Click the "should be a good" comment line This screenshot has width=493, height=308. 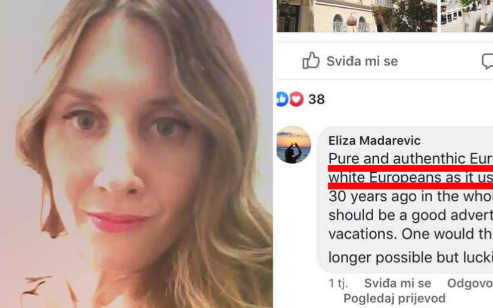click(411, 215)
